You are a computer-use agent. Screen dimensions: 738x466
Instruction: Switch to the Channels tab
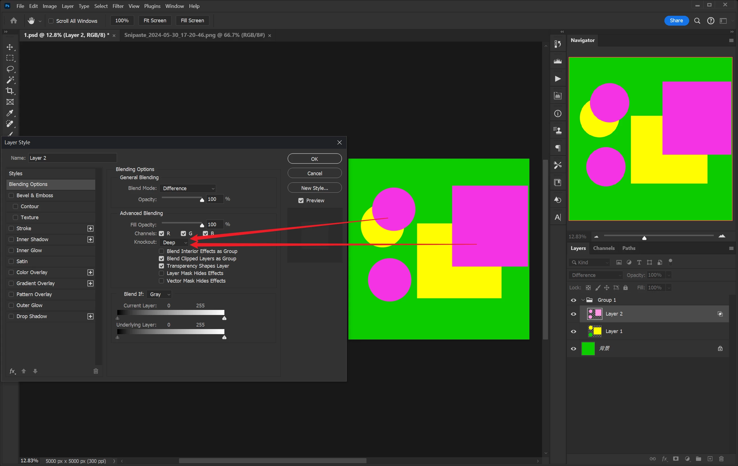tap(604, 248)
